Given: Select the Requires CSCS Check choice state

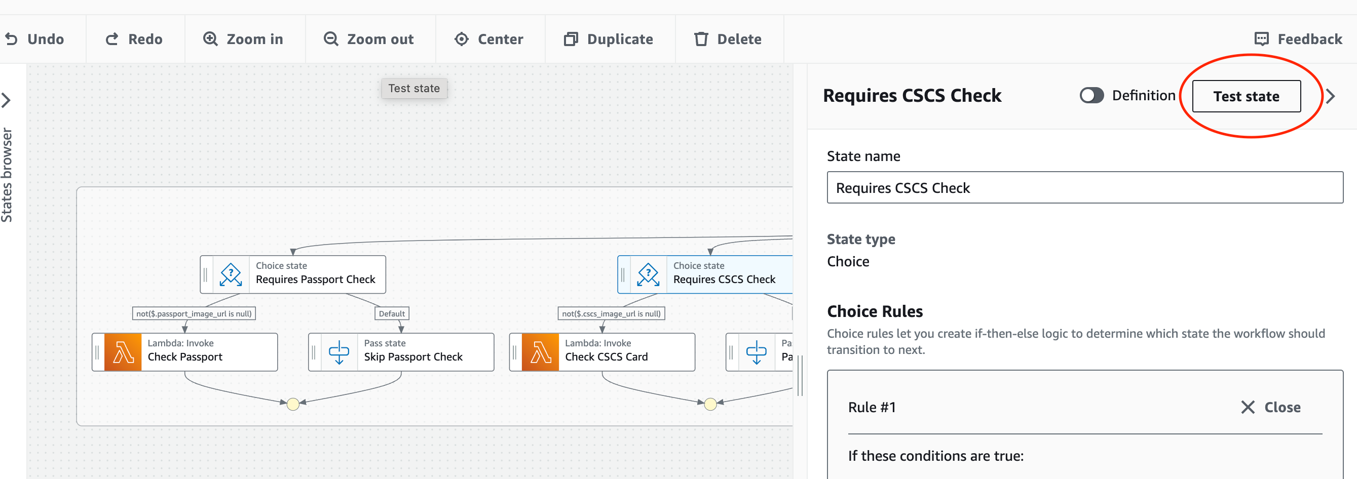Looking at the screenshot, I should click(x=705, y=274).
